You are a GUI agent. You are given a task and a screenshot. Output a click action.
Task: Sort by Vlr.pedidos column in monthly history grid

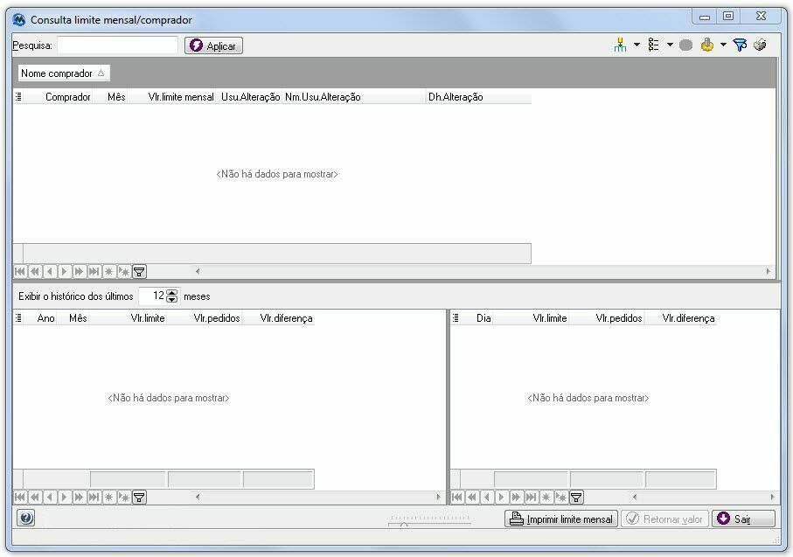(x=205, y=318)
